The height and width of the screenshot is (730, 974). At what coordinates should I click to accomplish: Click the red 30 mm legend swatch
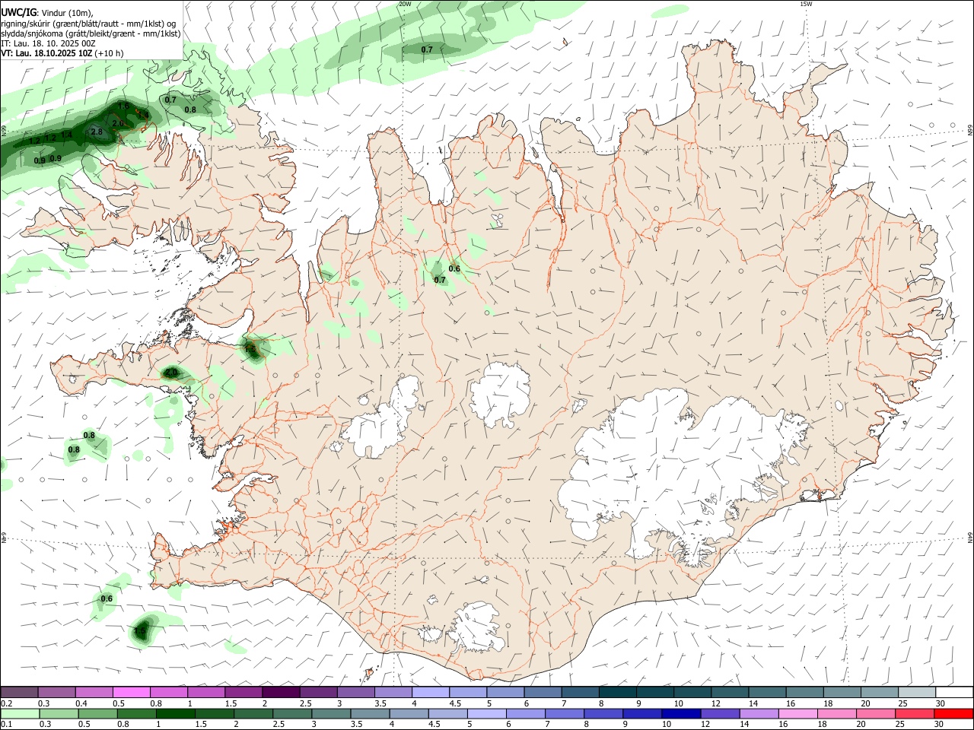pyautogui.click(x=953, y=713)
